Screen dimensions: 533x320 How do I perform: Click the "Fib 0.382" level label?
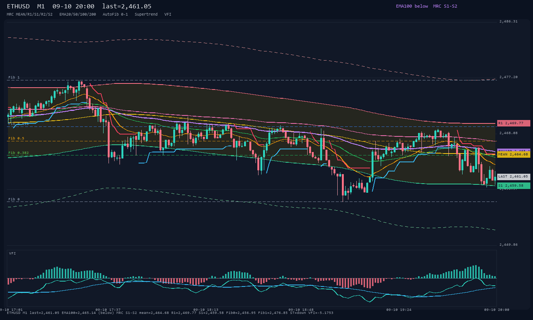(x=19, y=153)
